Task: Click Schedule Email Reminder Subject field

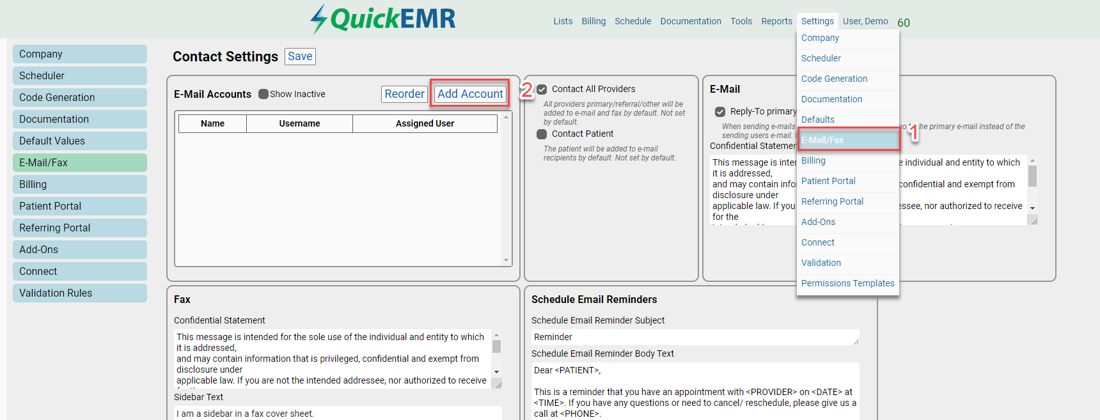Action: (x=695, y=337)
